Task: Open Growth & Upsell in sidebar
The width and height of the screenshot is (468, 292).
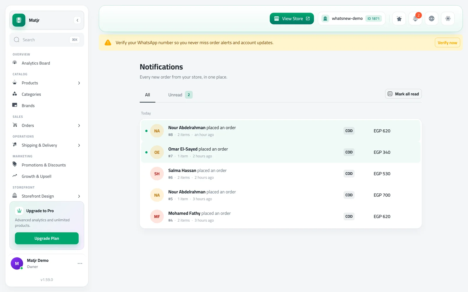Action: pyautogui.click(x=47, y=176)
